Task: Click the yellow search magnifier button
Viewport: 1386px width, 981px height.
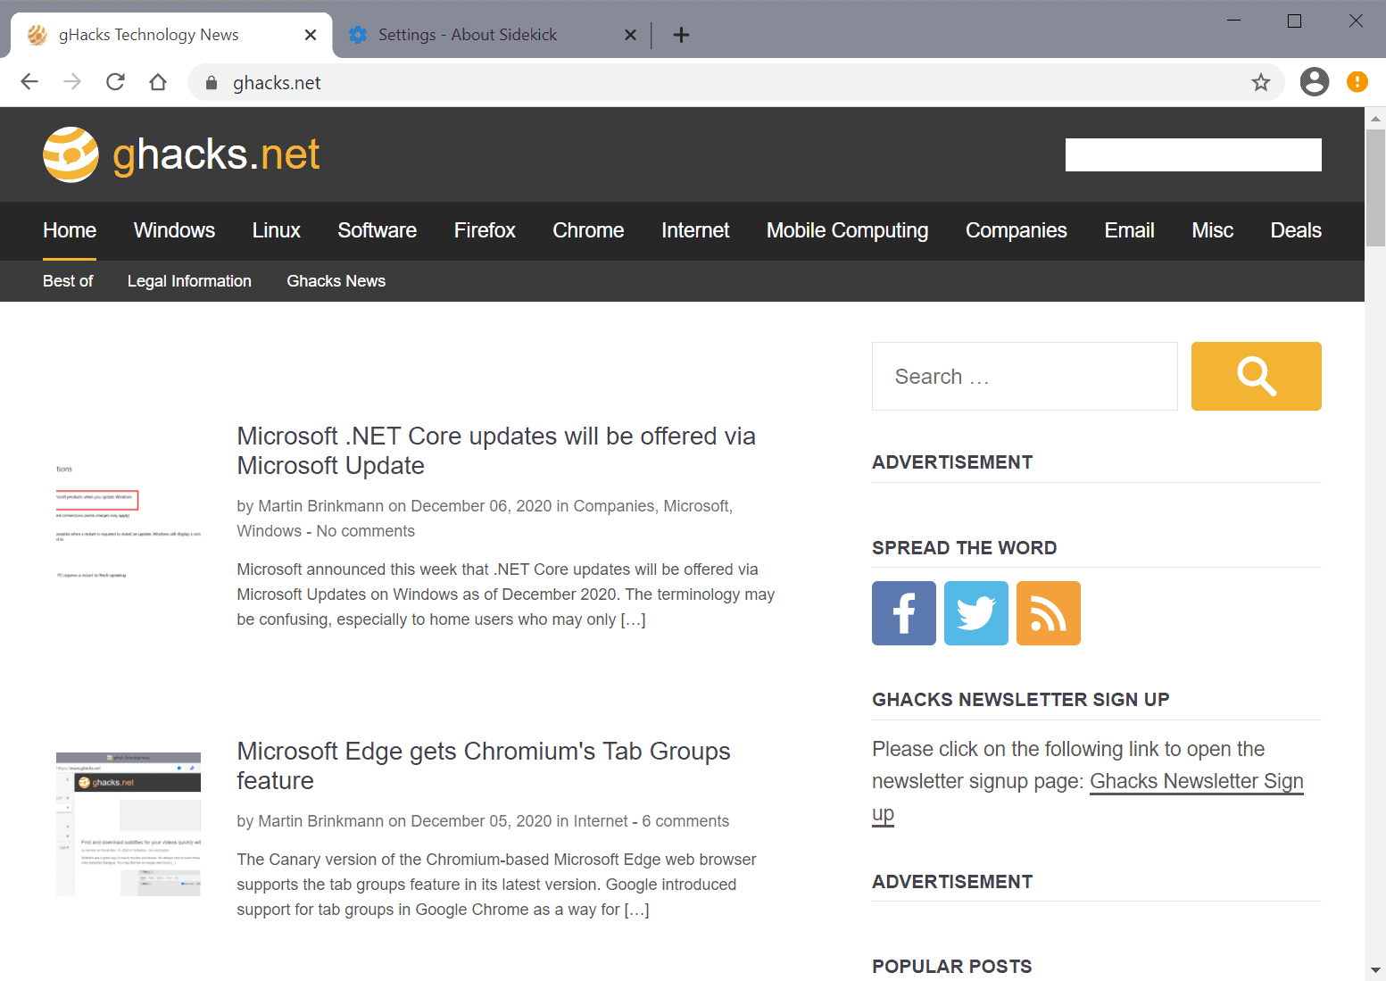Action: 1256,376
